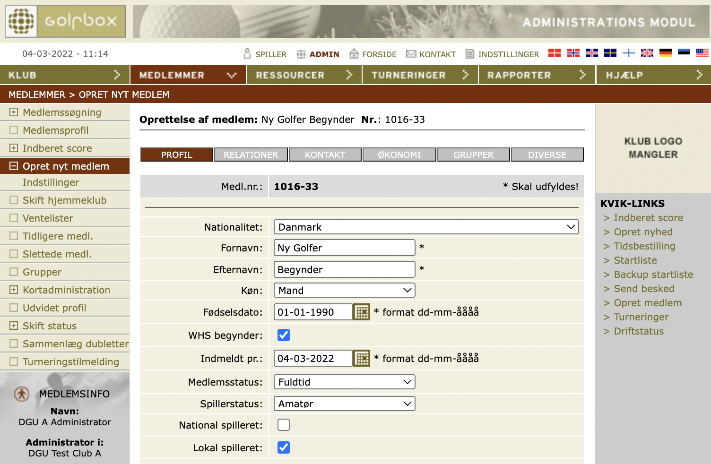Click into the Fornavn text field

(344, 248)
